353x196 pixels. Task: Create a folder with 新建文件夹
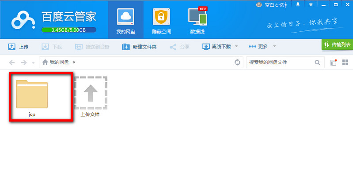[x=140, y=47]
